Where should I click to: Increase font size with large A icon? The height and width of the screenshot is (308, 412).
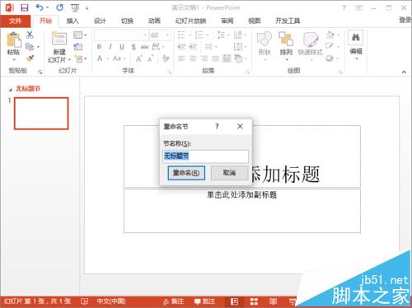139,58
